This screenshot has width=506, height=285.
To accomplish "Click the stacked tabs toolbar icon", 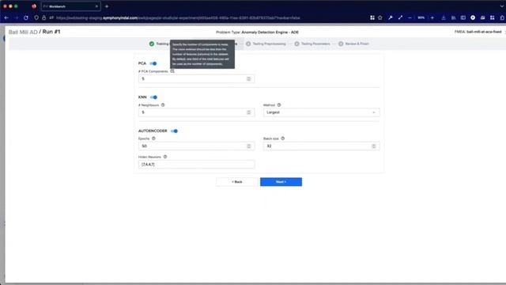I will [483, 17].
